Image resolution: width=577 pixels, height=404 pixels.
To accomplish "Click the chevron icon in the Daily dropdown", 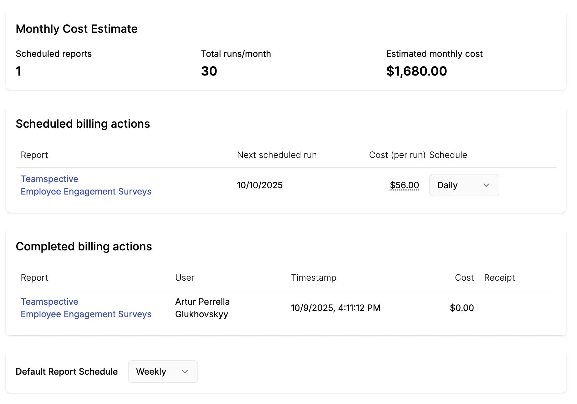I will click(x=486, y=185).
